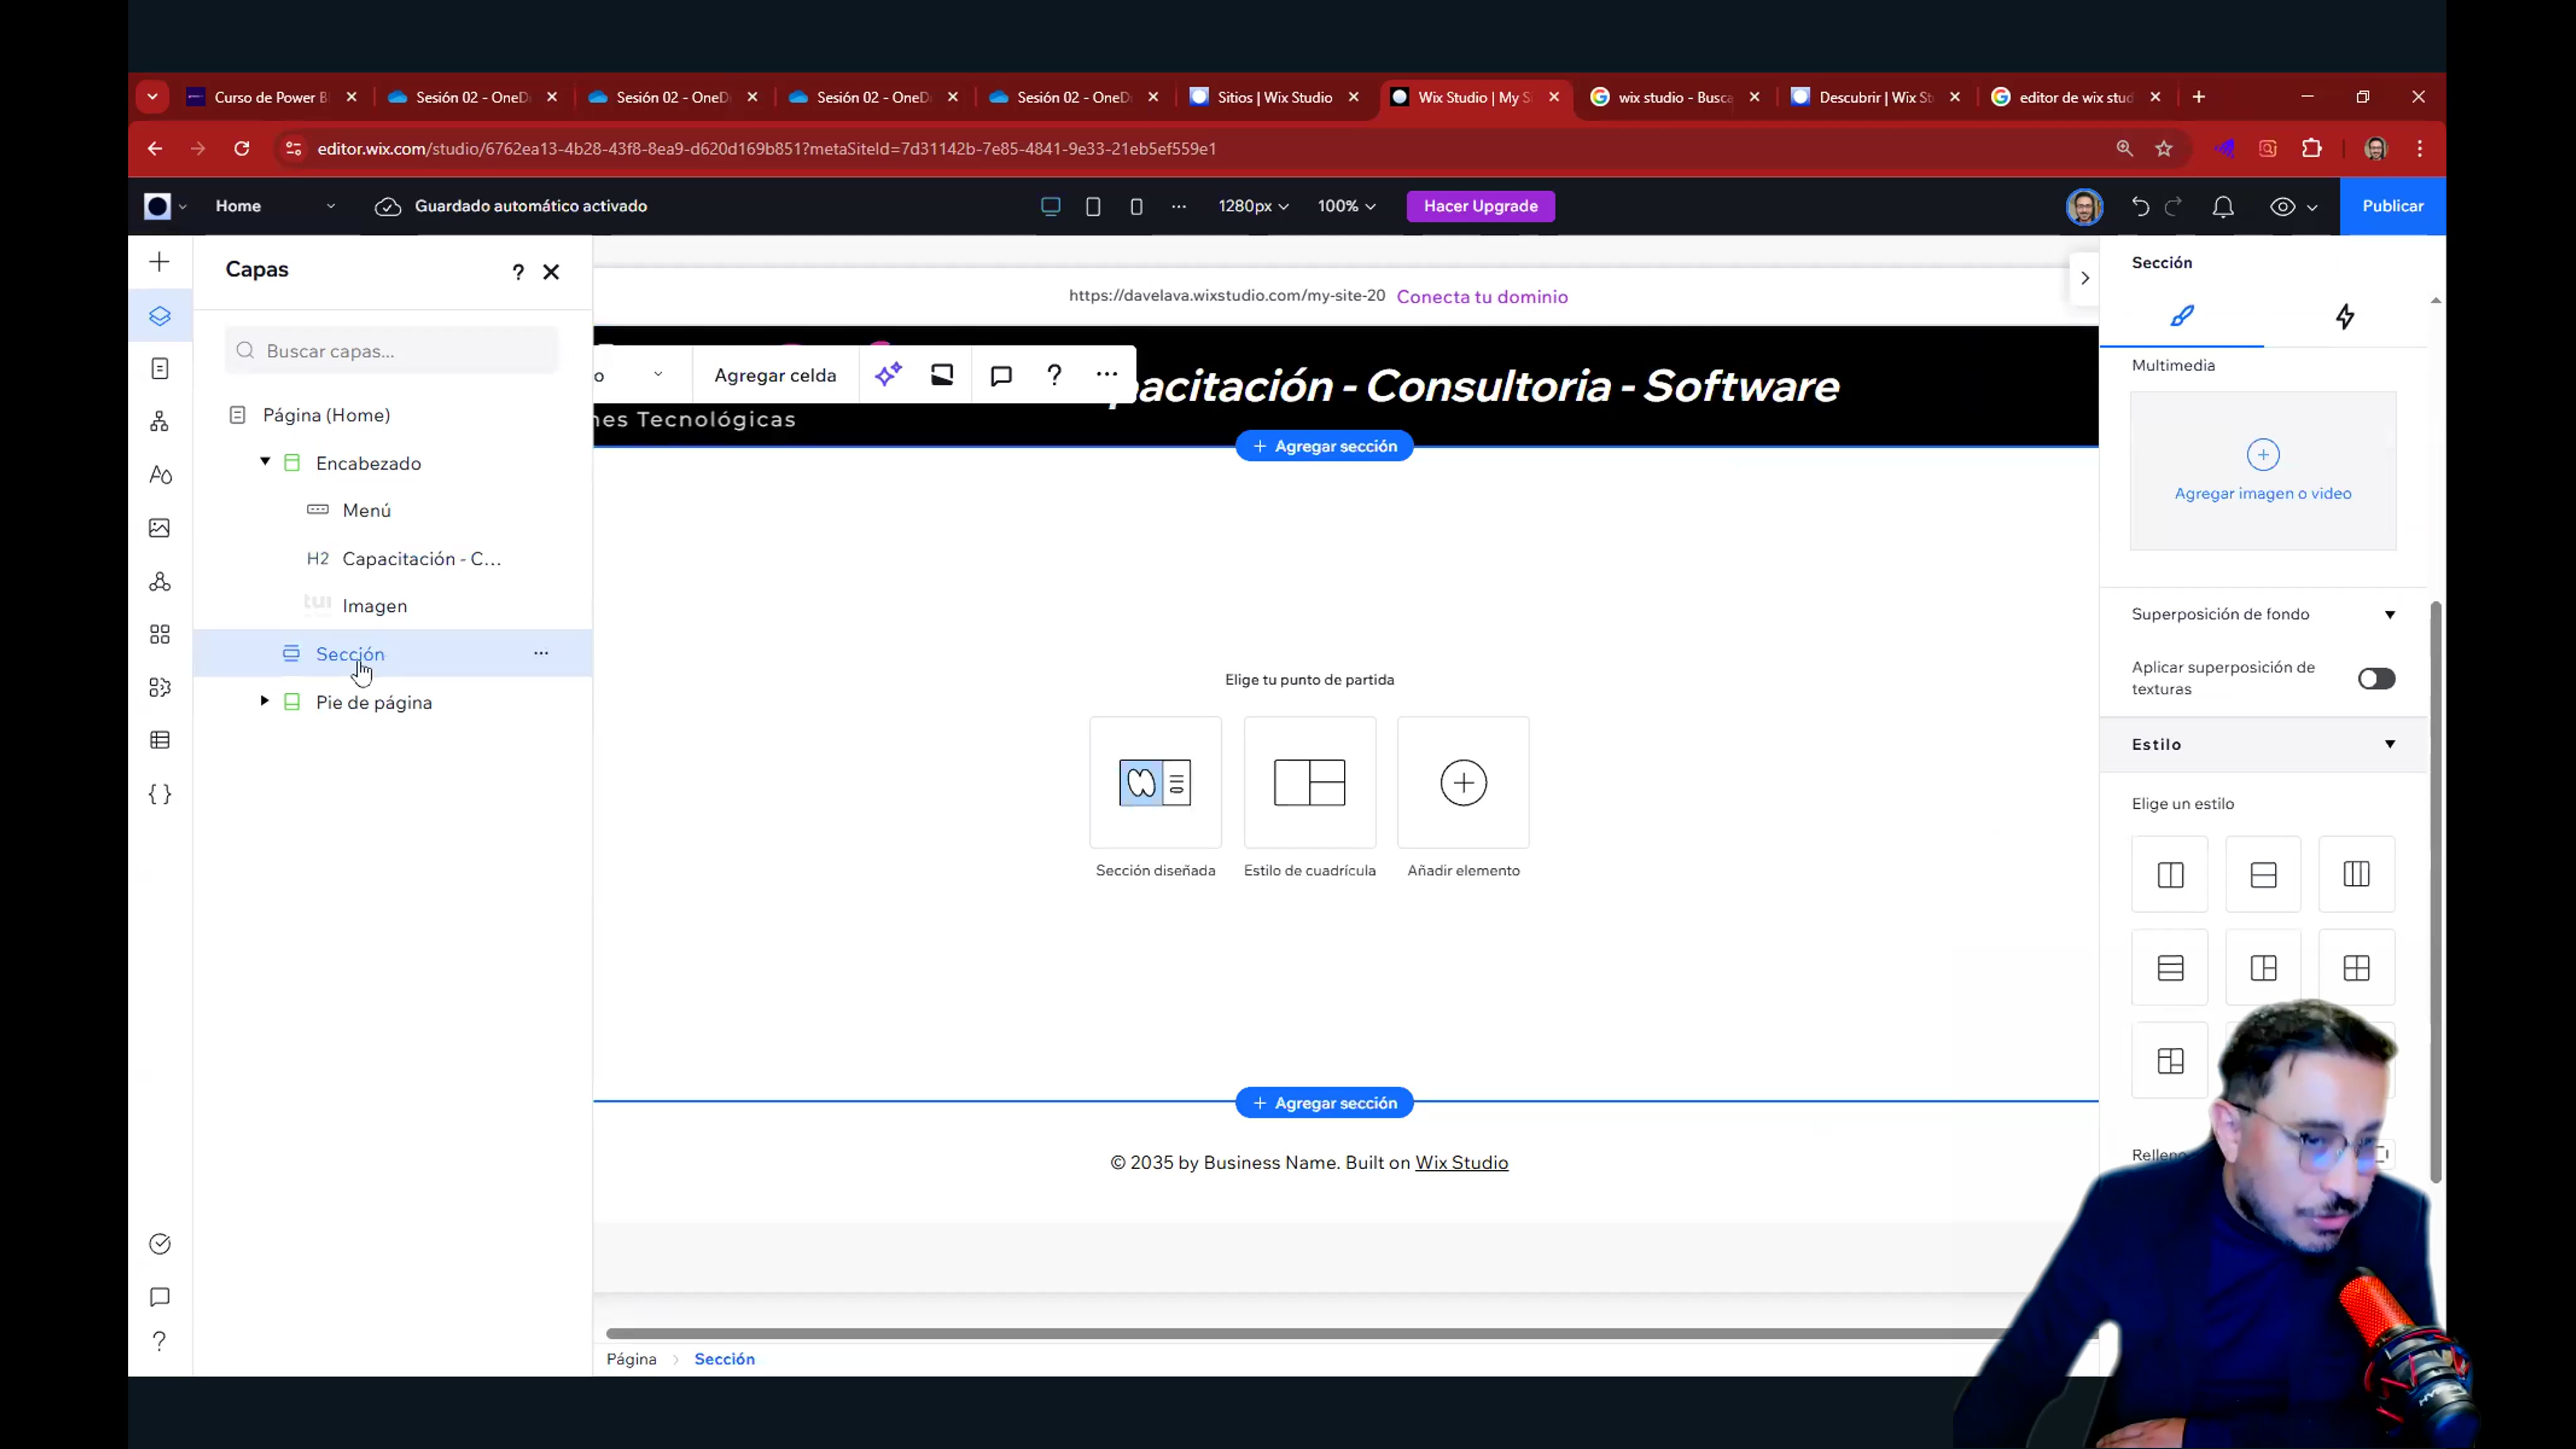
Task: Click Agregar imagen o video area
Action: pyautogui.click(x=2263, y=471)
